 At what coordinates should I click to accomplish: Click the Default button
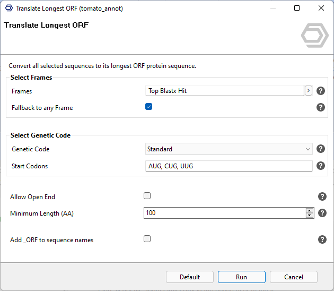(x=189, y=277)
